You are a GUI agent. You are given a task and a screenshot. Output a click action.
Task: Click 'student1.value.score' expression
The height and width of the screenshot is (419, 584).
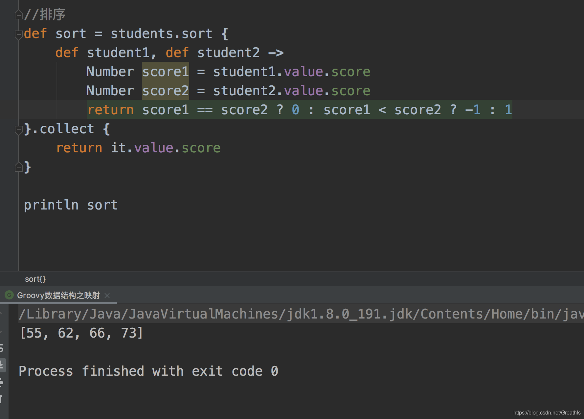coord(292,72)
